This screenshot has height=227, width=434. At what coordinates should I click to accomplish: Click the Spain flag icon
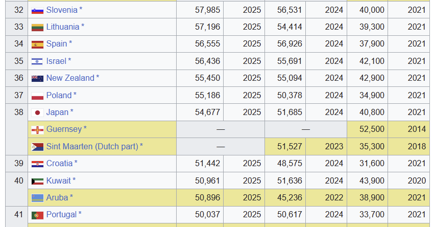pyautogui.click(x=37, y=44)
